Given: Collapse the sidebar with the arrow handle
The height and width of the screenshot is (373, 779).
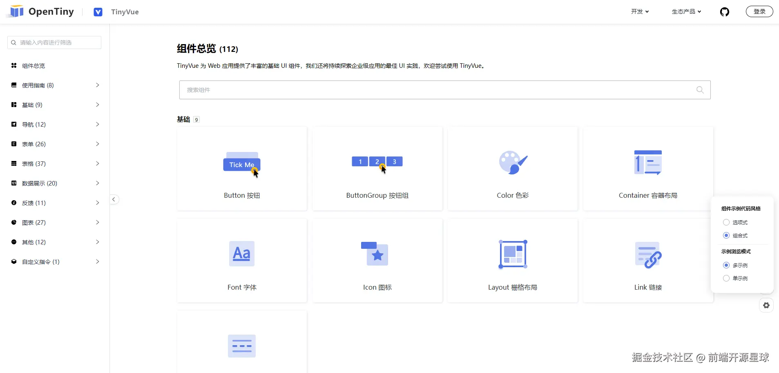Looking at the screenshot, I should click(x=114, y=199).
